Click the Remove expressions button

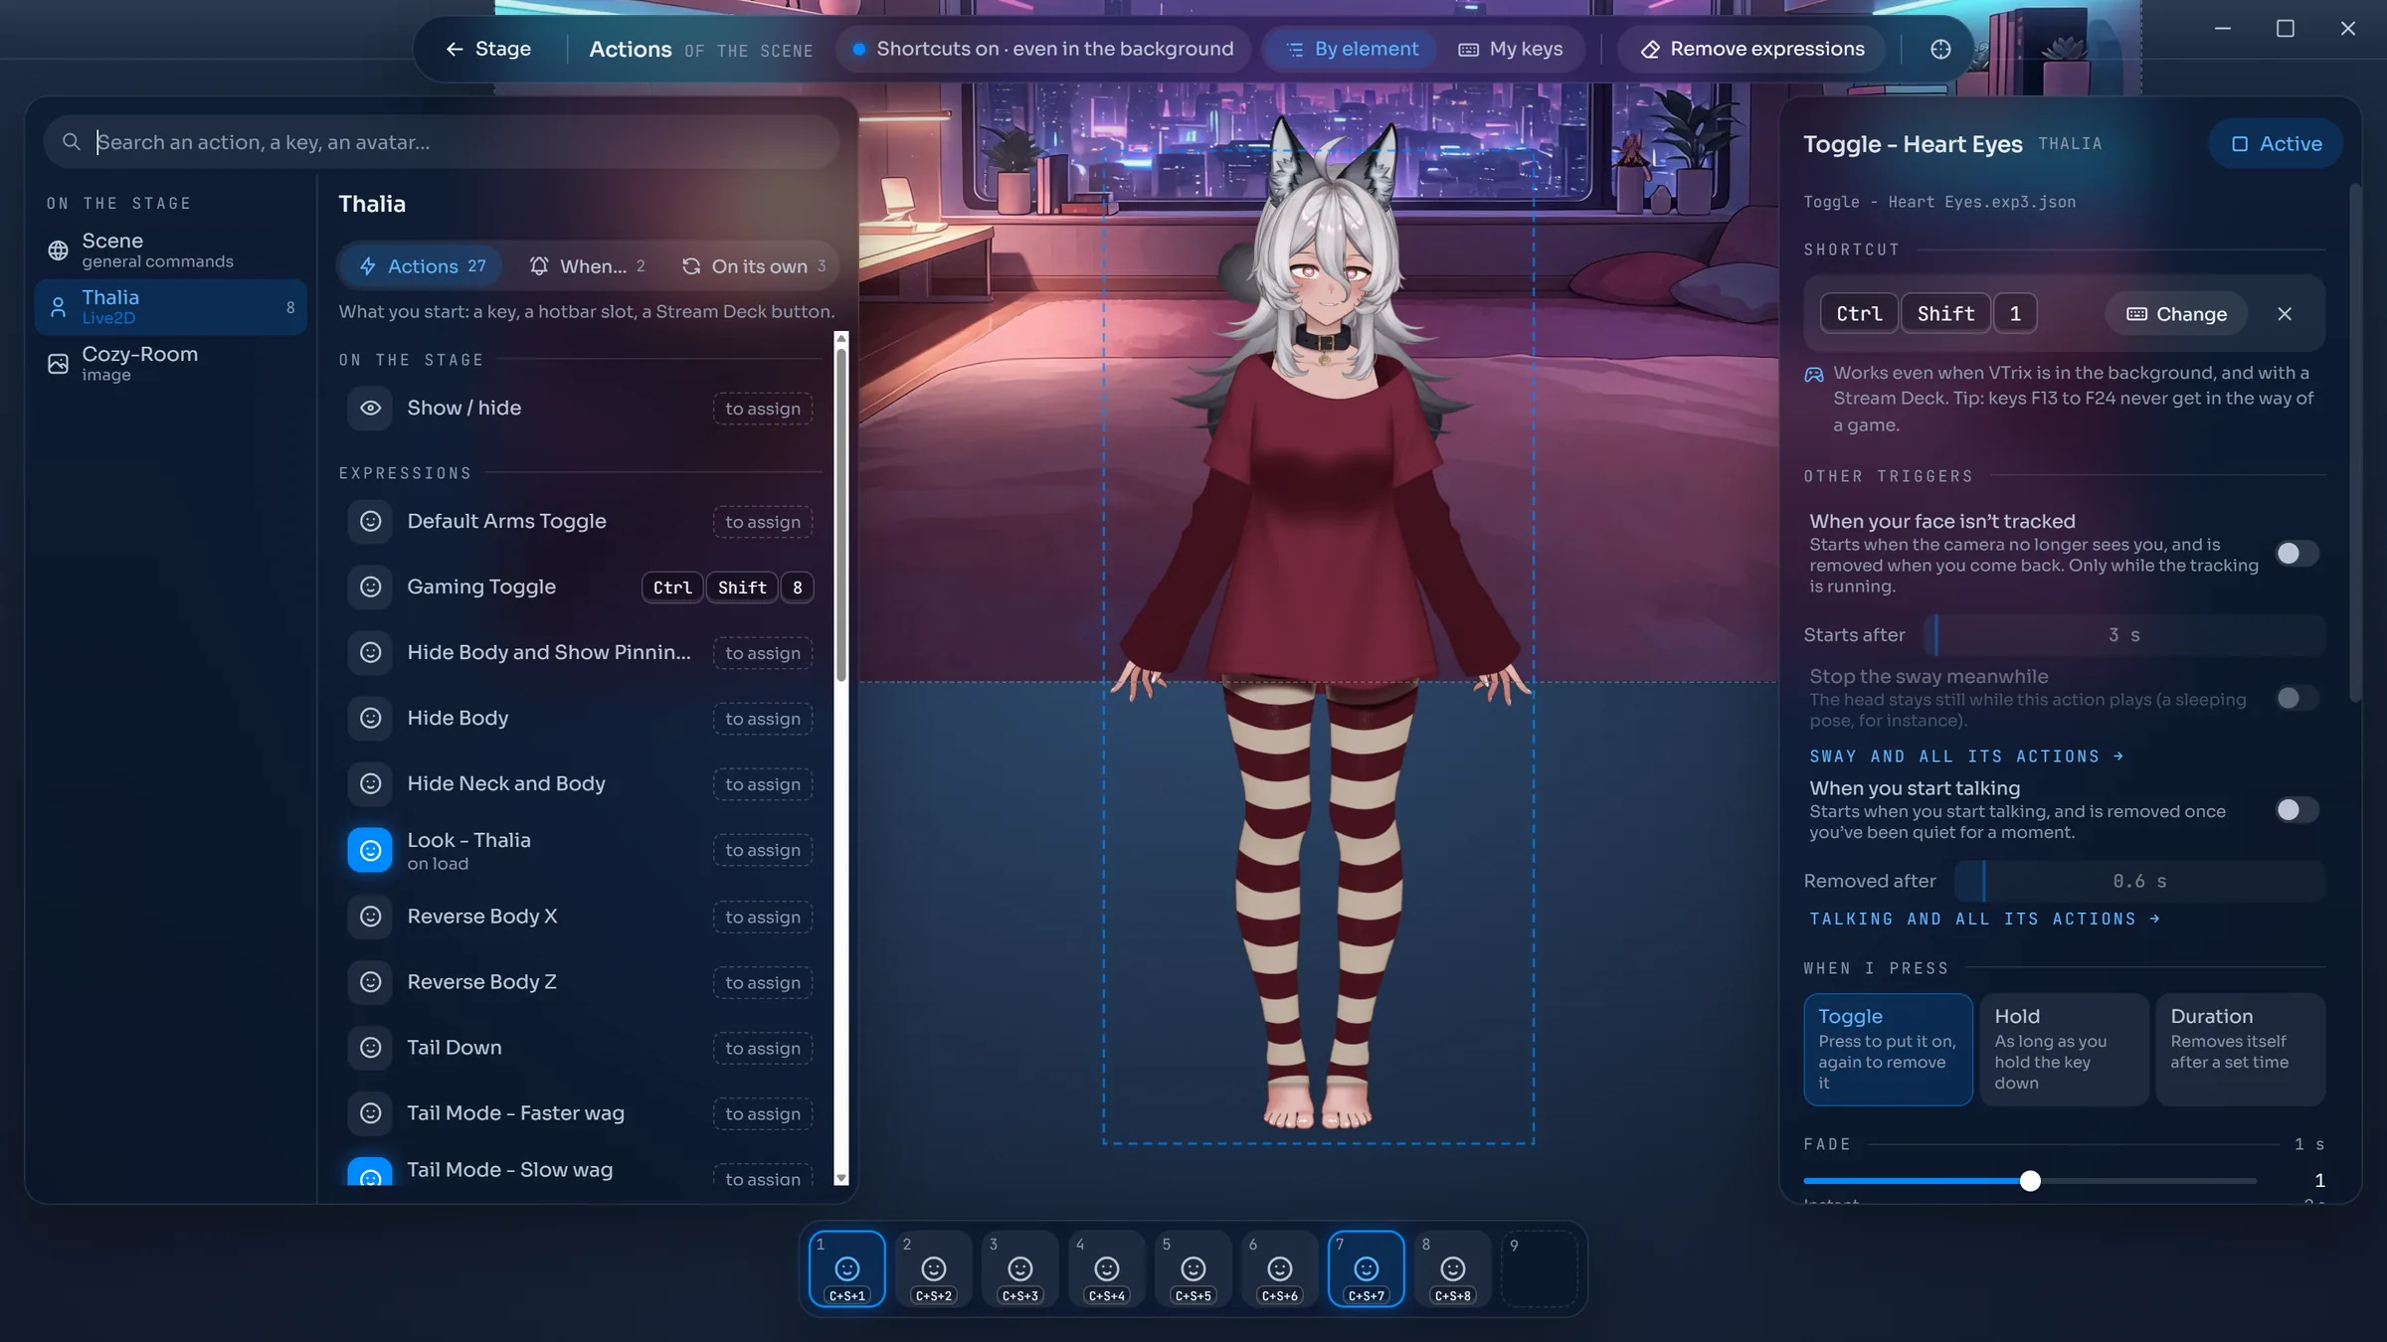point(1751,49)
